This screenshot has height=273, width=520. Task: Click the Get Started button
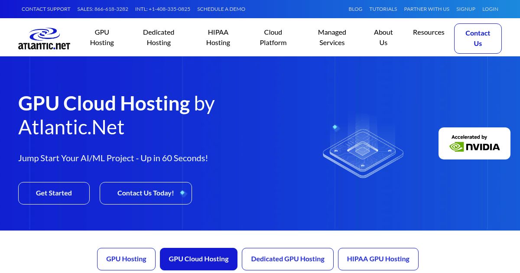click(54, 193)
